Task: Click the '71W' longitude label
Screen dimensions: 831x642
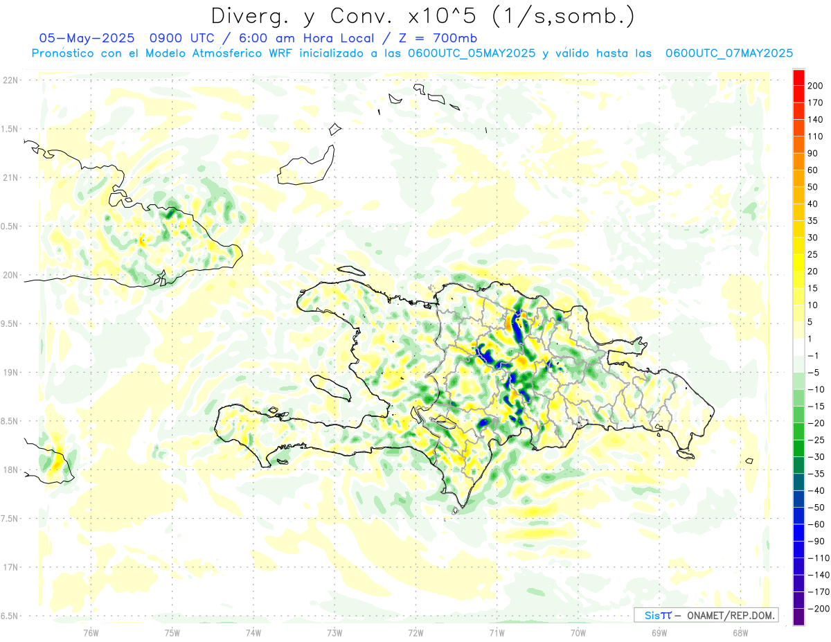Action: (x=497, y=632)
